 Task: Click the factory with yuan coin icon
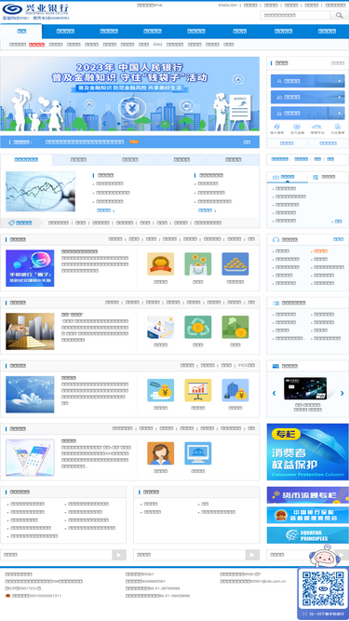click(235, 327)
